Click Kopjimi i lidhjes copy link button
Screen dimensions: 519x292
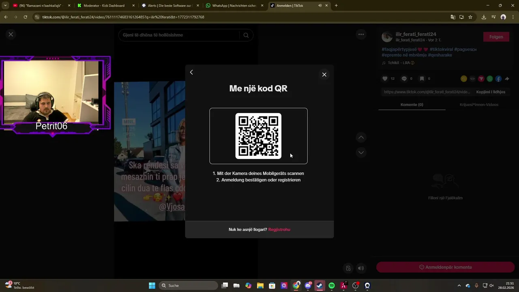[491, 92]
